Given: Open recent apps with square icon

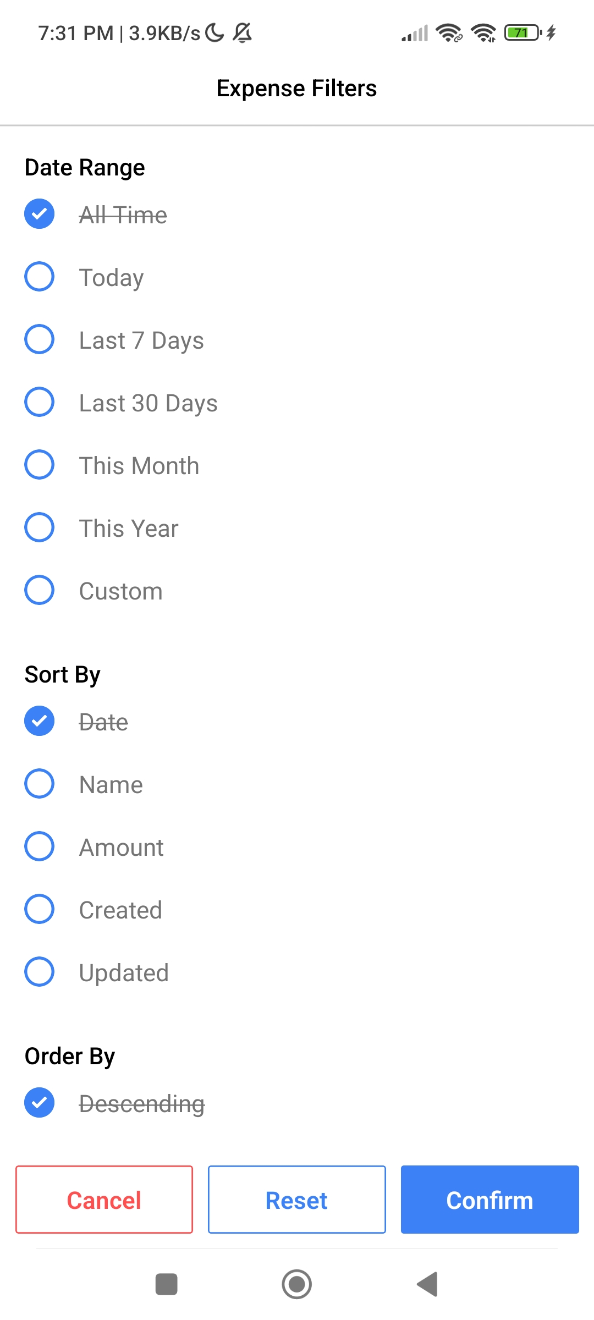Looking at the screenshot, I should pos(167,1284).
